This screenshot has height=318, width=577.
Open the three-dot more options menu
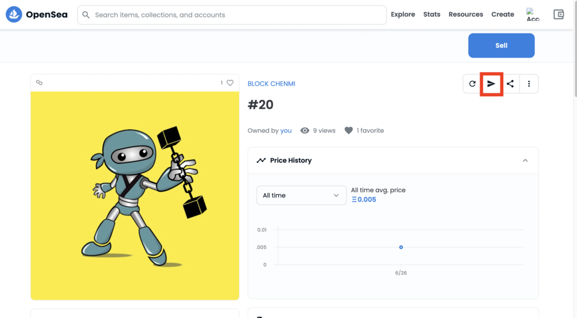(529, 84)
